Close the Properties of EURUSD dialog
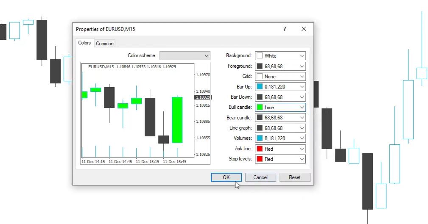The image size is (428, 224). 304,29
